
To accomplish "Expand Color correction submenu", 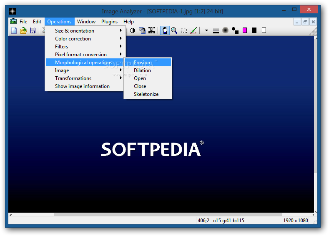I will pos(85,39).
